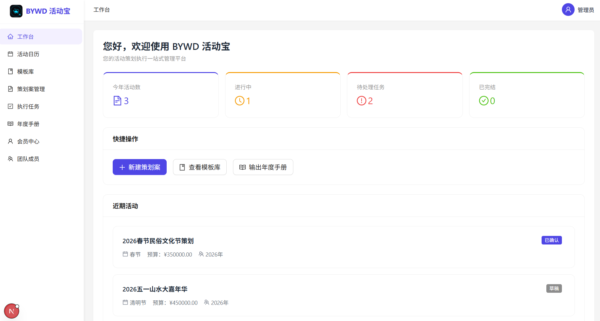
Task: Click the people icon in 五一山水大嘉年华 card
Action: pos(207,302)
